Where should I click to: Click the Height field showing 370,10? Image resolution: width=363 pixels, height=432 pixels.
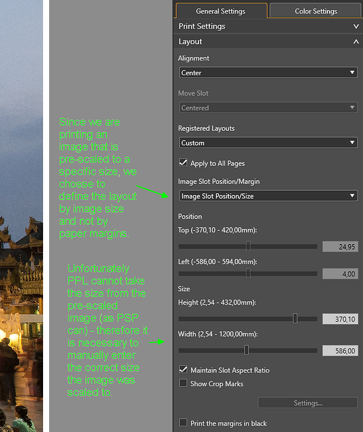[x=340, y=319]
